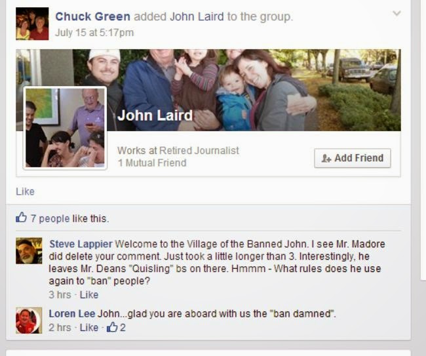Click the Add Friend button
The width and height of the screenshot is (426, 356).
click(x=353, y=158)
